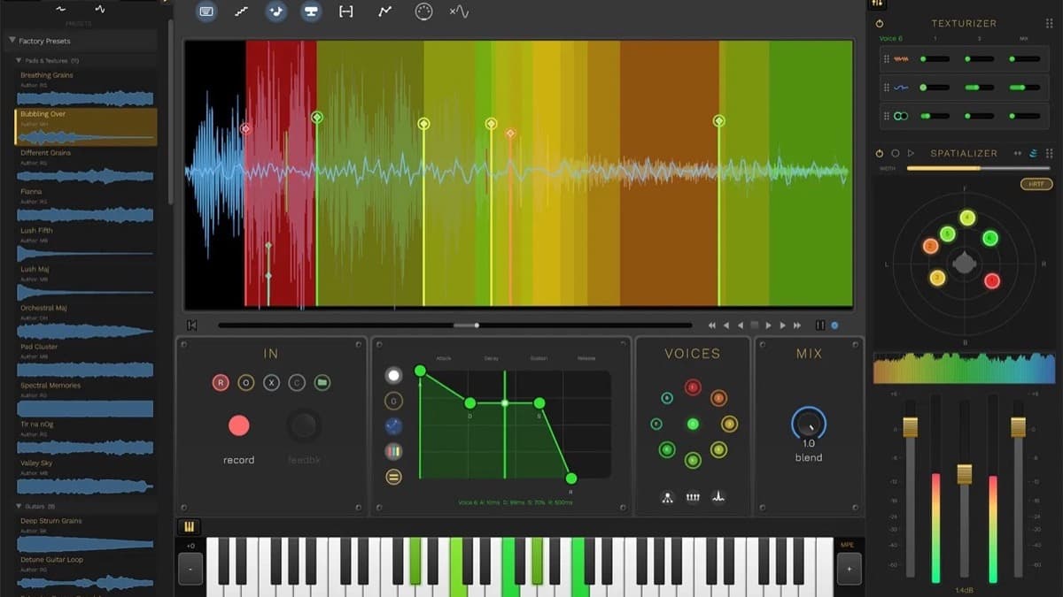
Task: Select the red voice 1 circle
Action: 693,387
